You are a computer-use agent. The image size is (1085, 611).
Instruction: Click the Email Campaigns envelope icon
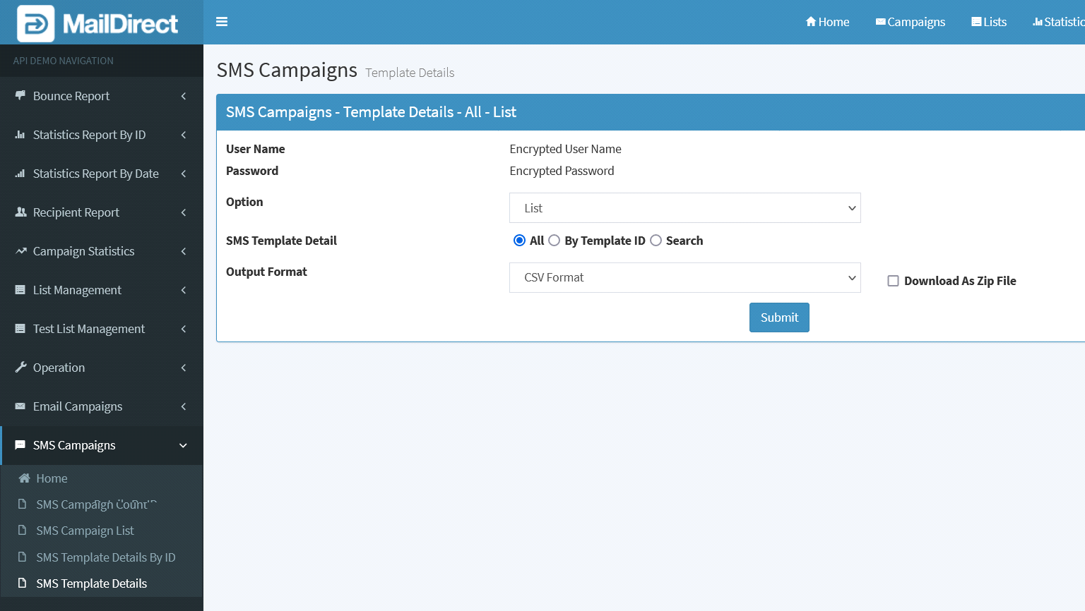coord(20,406)
